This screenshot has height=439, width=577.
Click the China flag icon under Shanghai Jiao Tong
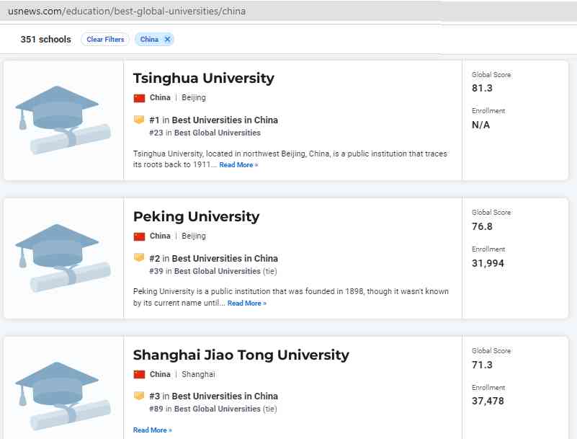pos(139,374)
